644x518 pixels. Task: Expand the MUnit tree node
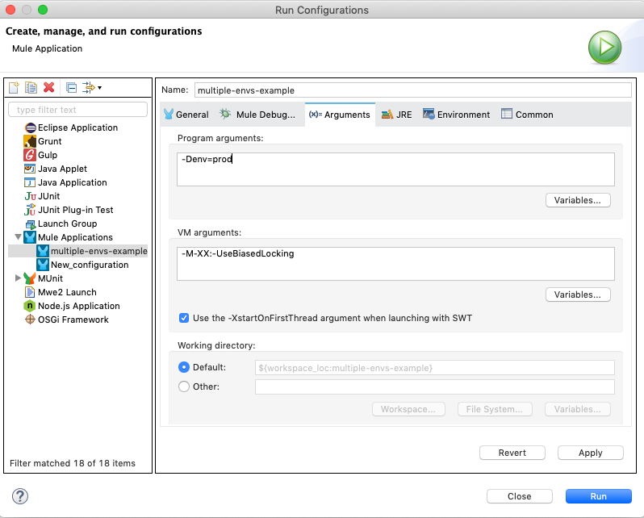tap(18, 278)
